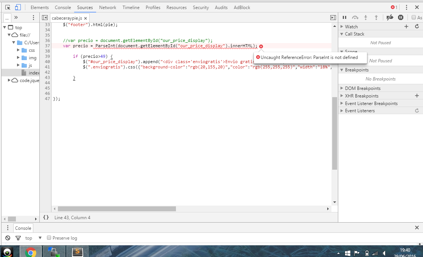Close the cabeceraypie.js file tab

click(x=86, y=18)
